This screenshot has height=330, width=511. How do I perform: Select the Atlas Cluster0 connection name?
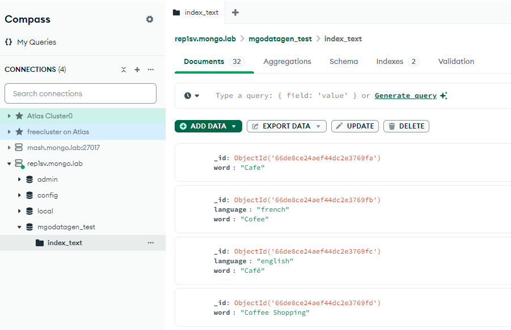(49, 115)
